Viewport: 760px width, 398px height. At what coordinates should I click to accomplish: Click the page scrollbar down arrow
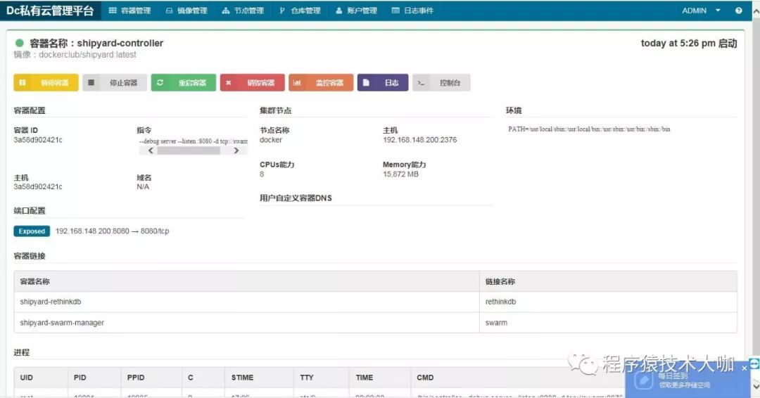click(756, 385)
